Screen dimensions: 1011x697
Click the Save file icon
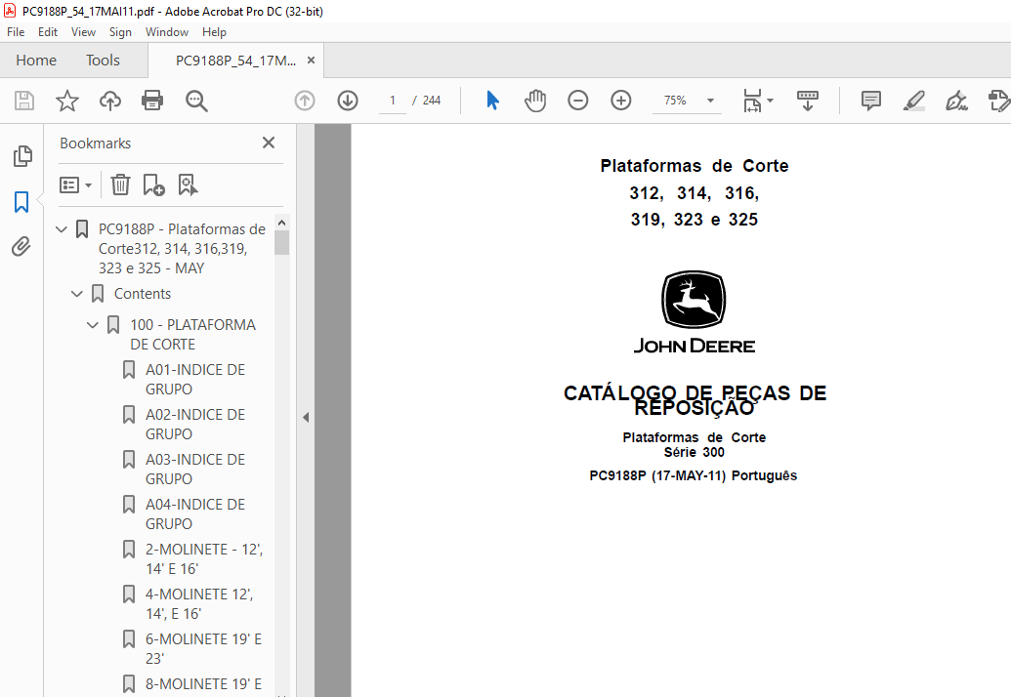[x=24, y=101]
